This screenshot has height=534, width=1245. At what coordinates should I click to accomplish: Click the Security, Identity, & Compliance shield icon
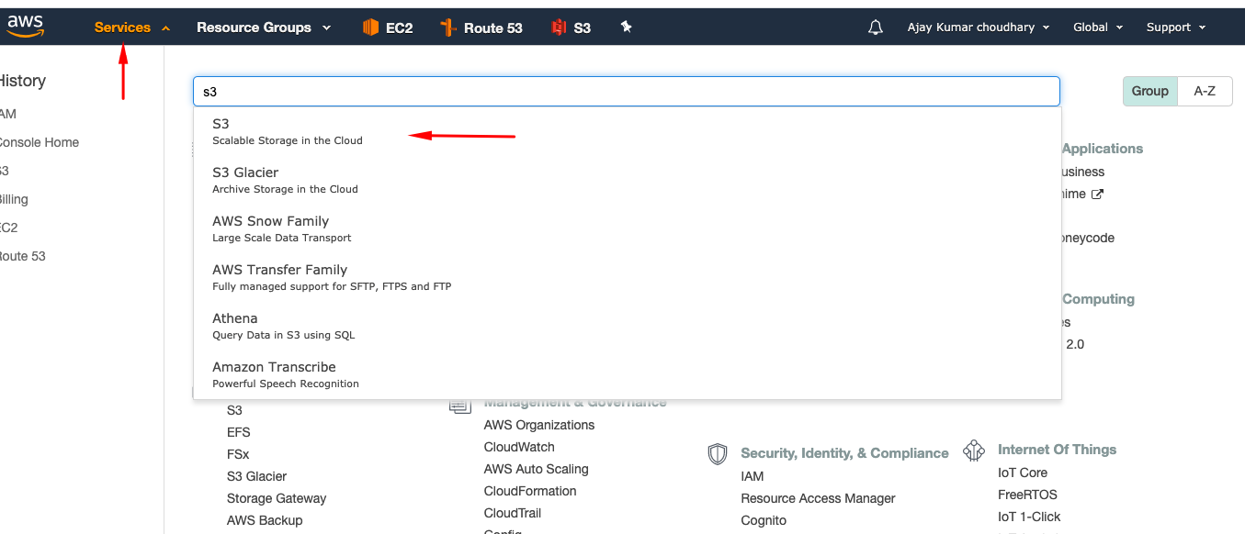(718, 453)
